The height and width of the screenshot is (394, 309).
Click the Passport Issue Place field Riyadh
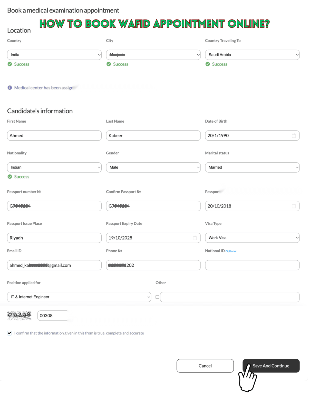[54, 238]
